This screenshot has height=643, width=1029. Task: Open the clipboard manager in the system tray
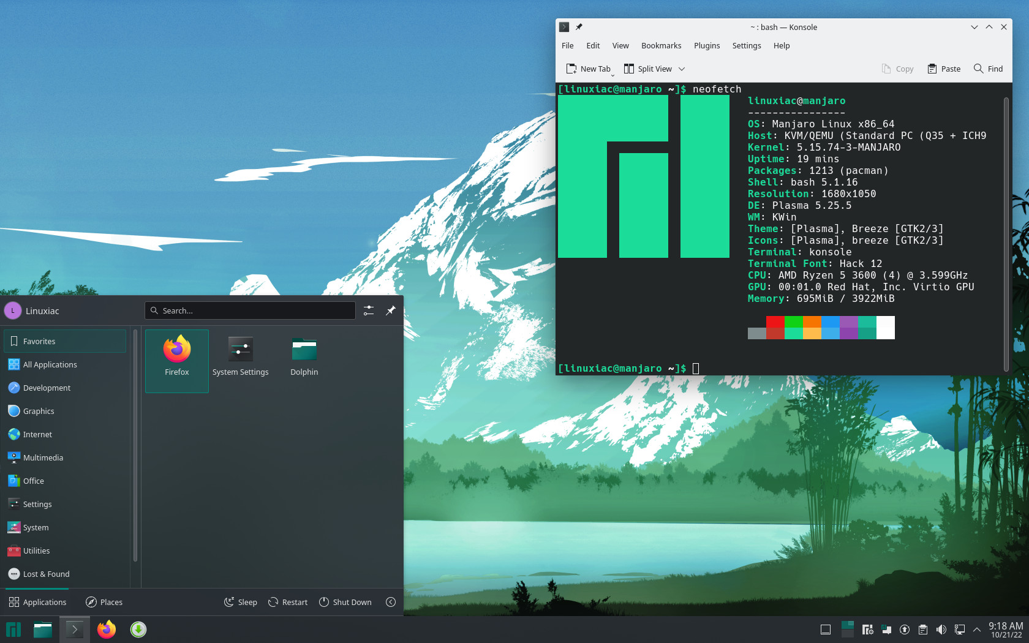(x=922, y=629)
